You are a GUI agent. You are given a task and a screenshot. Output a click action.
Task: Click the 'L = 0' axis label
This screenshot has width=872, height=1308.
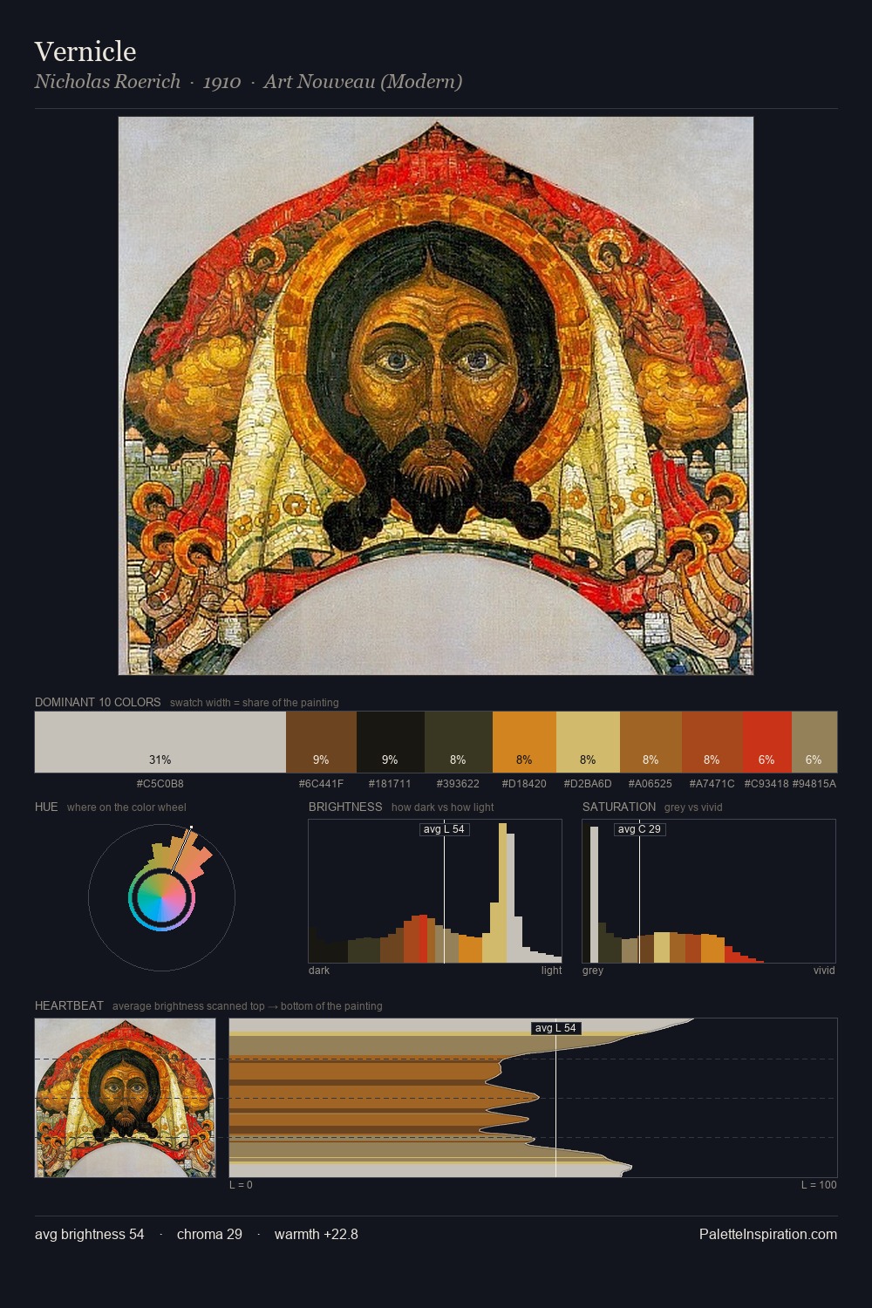tap(241, 1185)
